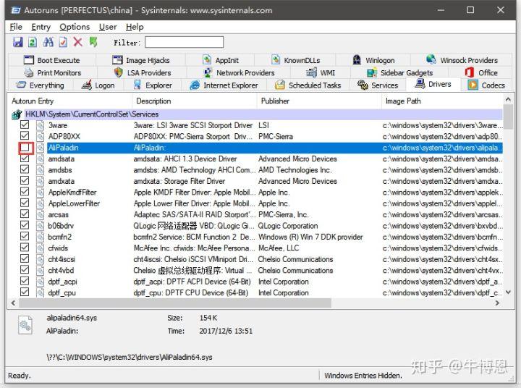The height and width of the screenshot is (388, 521).
Task: Switch to the Boot Execute tab
Action: click(52, 60)
